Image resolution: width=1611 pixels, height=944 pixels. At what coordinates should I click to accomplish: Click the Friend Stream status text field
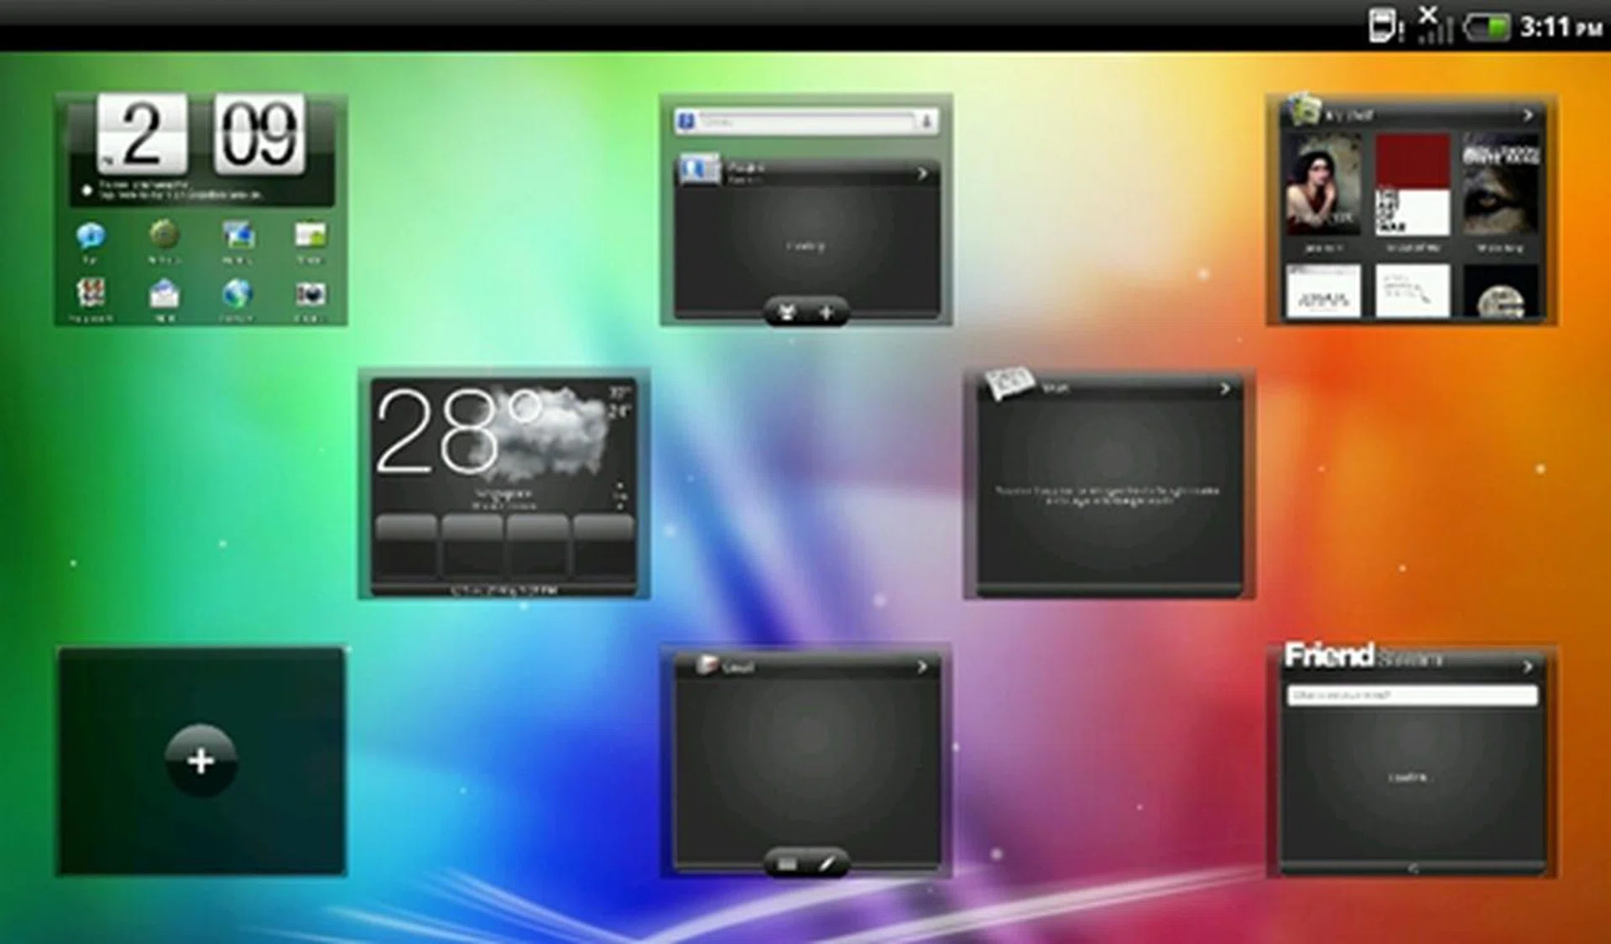[1412, 696]
